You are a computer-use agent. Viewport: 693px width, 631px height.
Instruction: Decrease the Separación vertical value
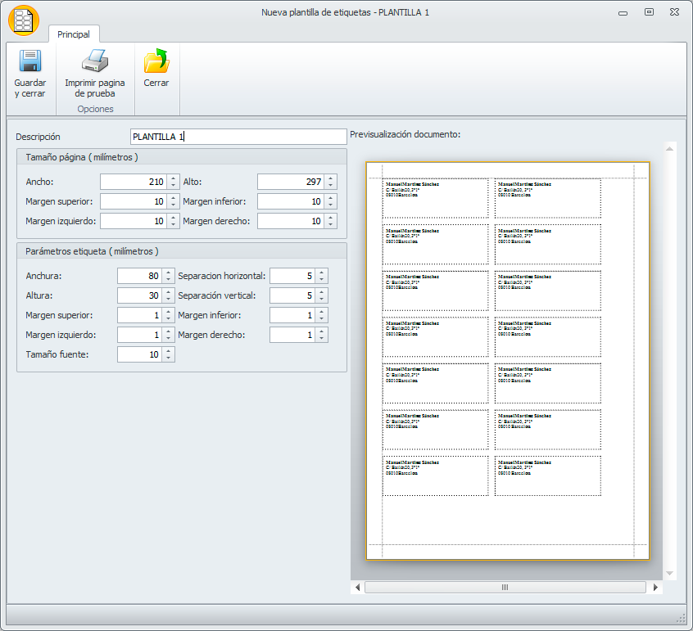321,300
